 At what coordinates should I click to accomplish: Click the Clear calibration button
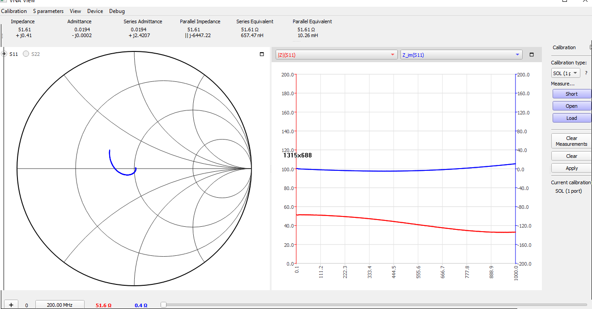571,156
